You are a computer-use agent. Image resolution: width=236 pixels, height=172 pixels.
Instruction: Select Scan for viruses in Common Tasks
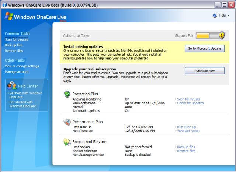coord(16,39)
